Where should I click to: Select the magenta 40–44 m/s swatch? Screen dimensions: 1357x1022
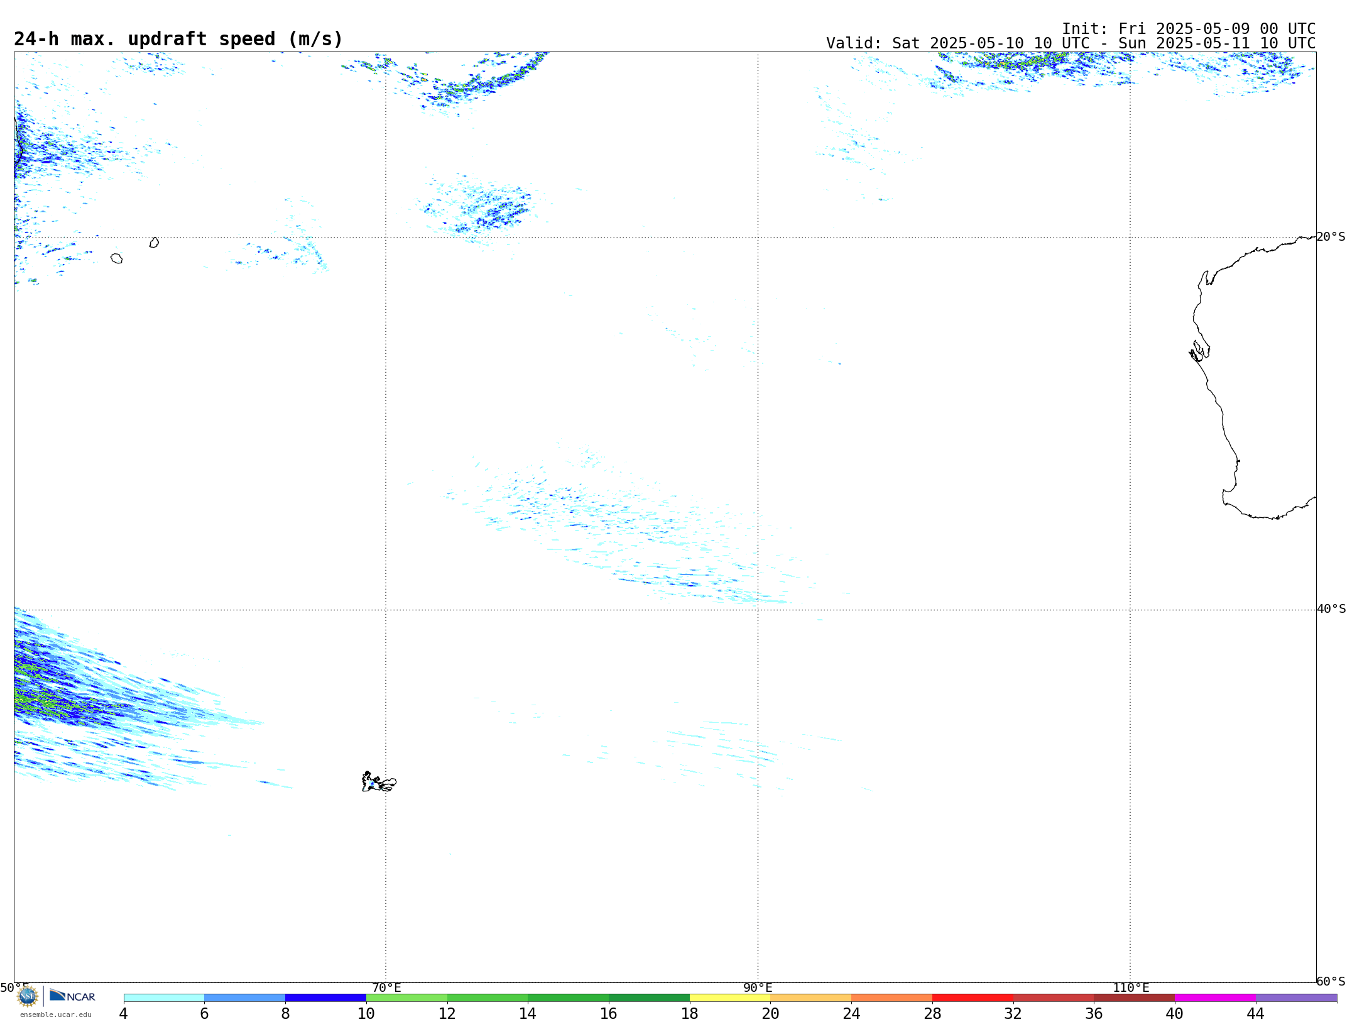[x=1215, y=998]
